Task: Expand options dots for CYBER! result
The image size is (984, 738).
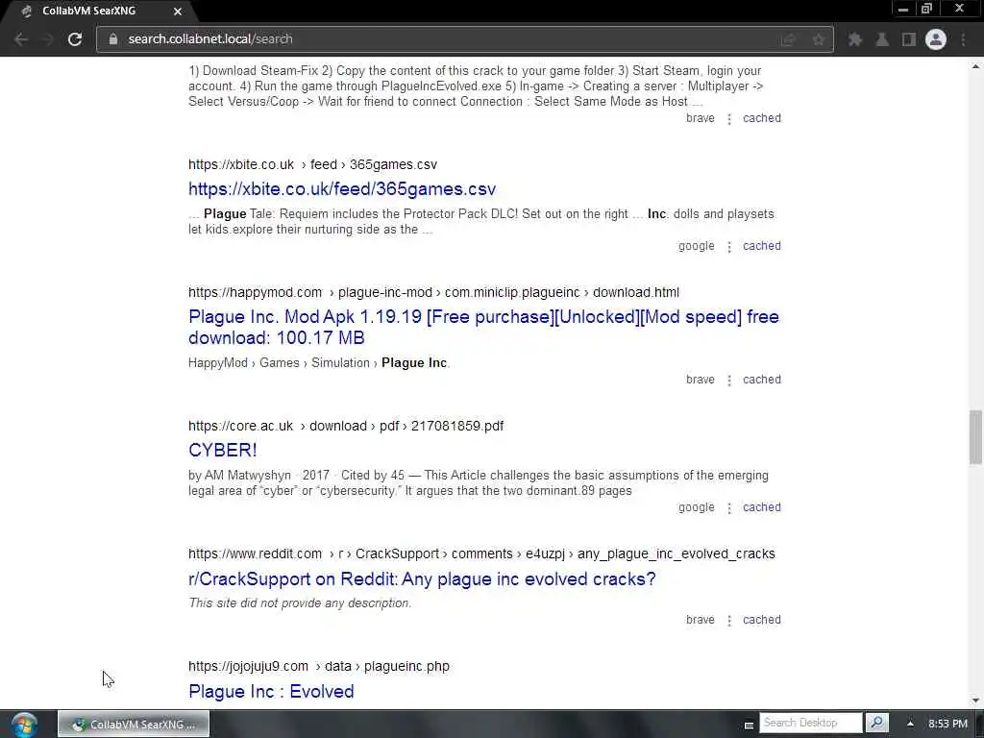Action: tap(729, 507)
